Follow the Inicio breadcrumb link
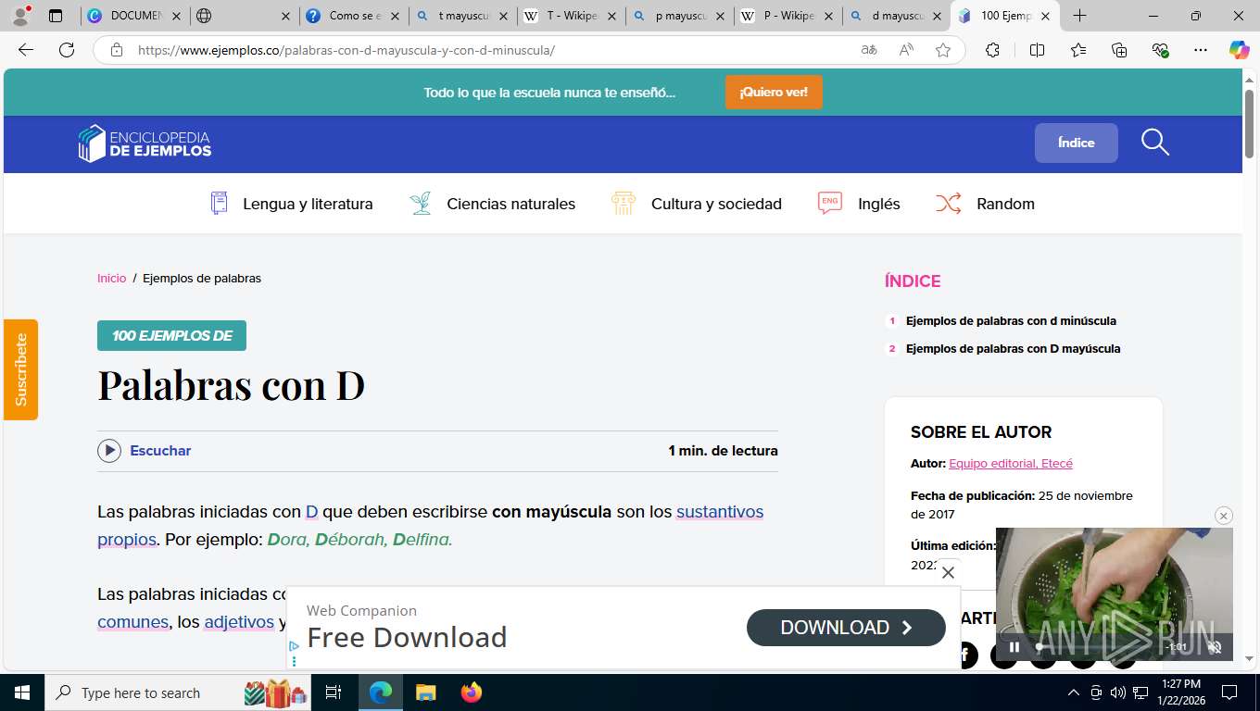 point(111,278)
